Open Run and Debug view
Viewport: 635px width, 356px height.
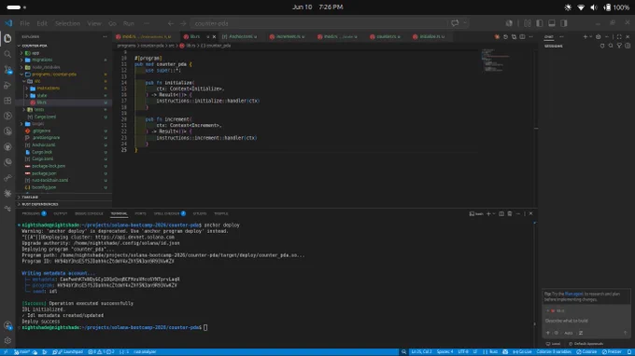pyautogui.click(x=7, y=85)
